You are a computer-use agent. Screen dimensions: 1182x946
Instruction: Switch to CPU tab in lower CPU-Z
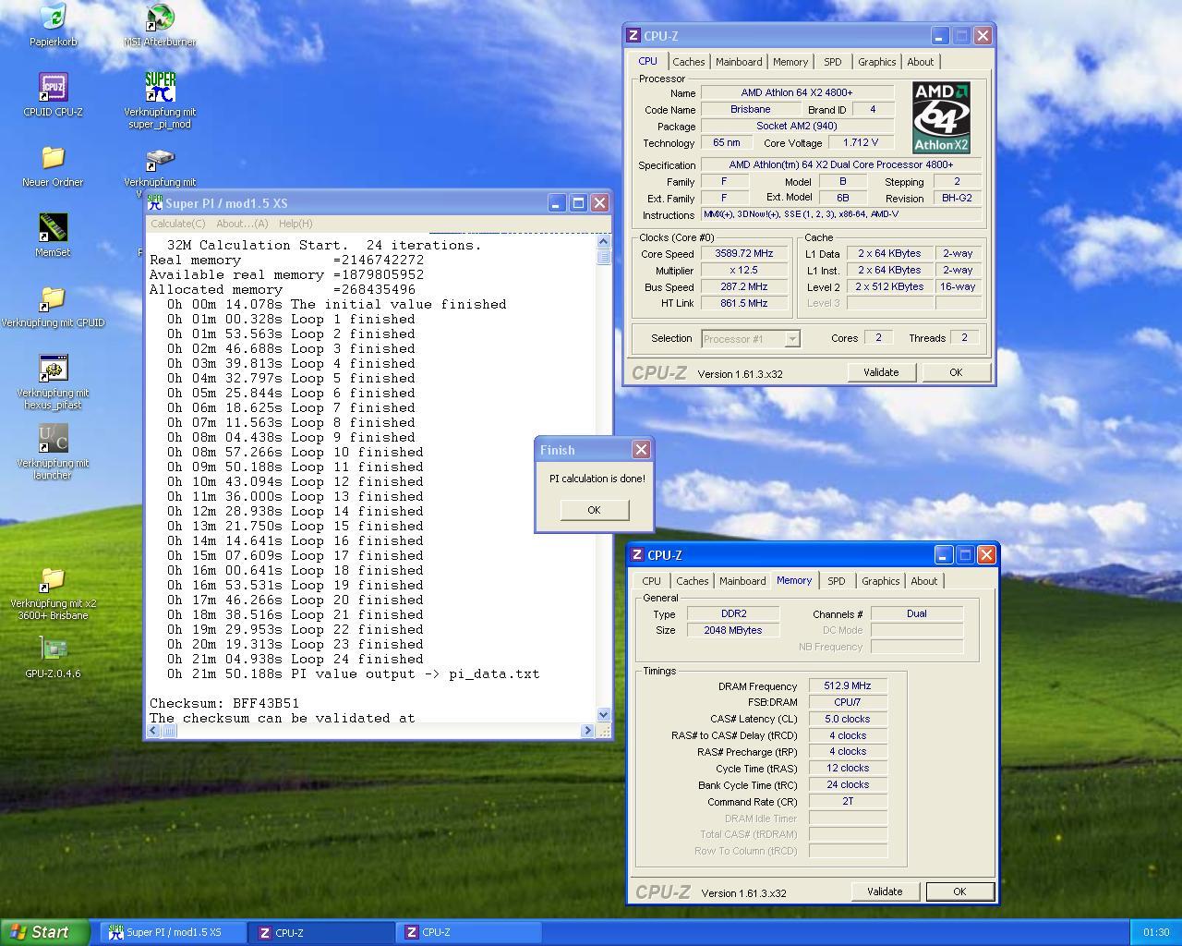pyautogui.click(x=652, y=581)
